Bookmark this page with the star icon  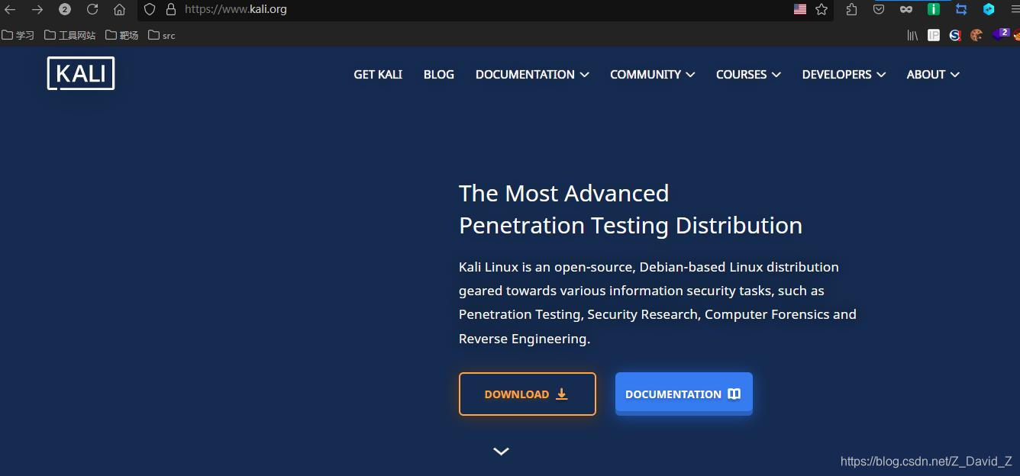click(821, 9)
